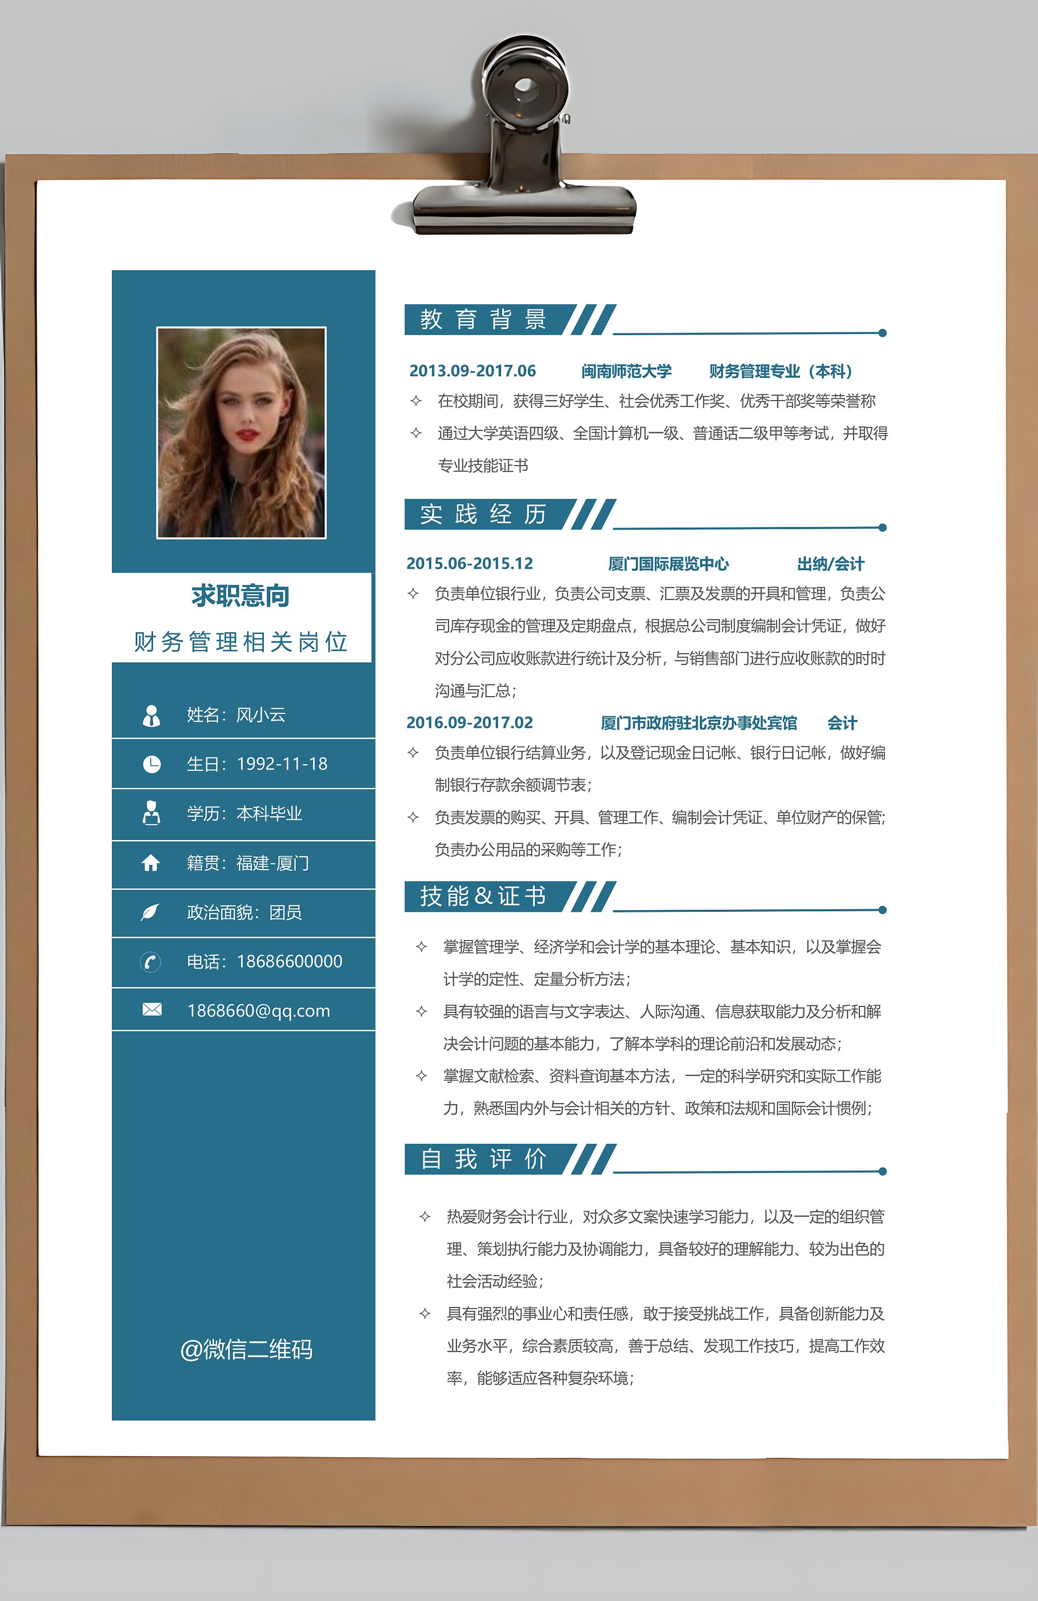Click the envelope icon beside email address
Viewport: 1038px width, 1601px height.
point(152,1010)
